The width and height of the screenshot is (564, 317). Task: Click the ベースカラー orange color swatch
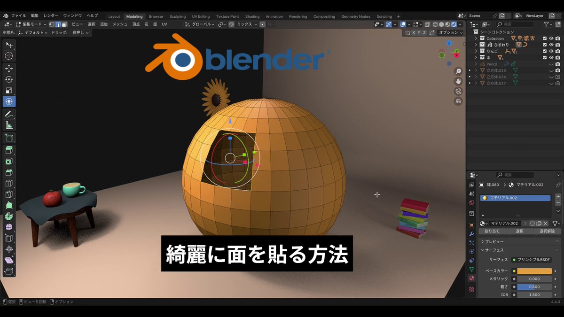(534, 271)
